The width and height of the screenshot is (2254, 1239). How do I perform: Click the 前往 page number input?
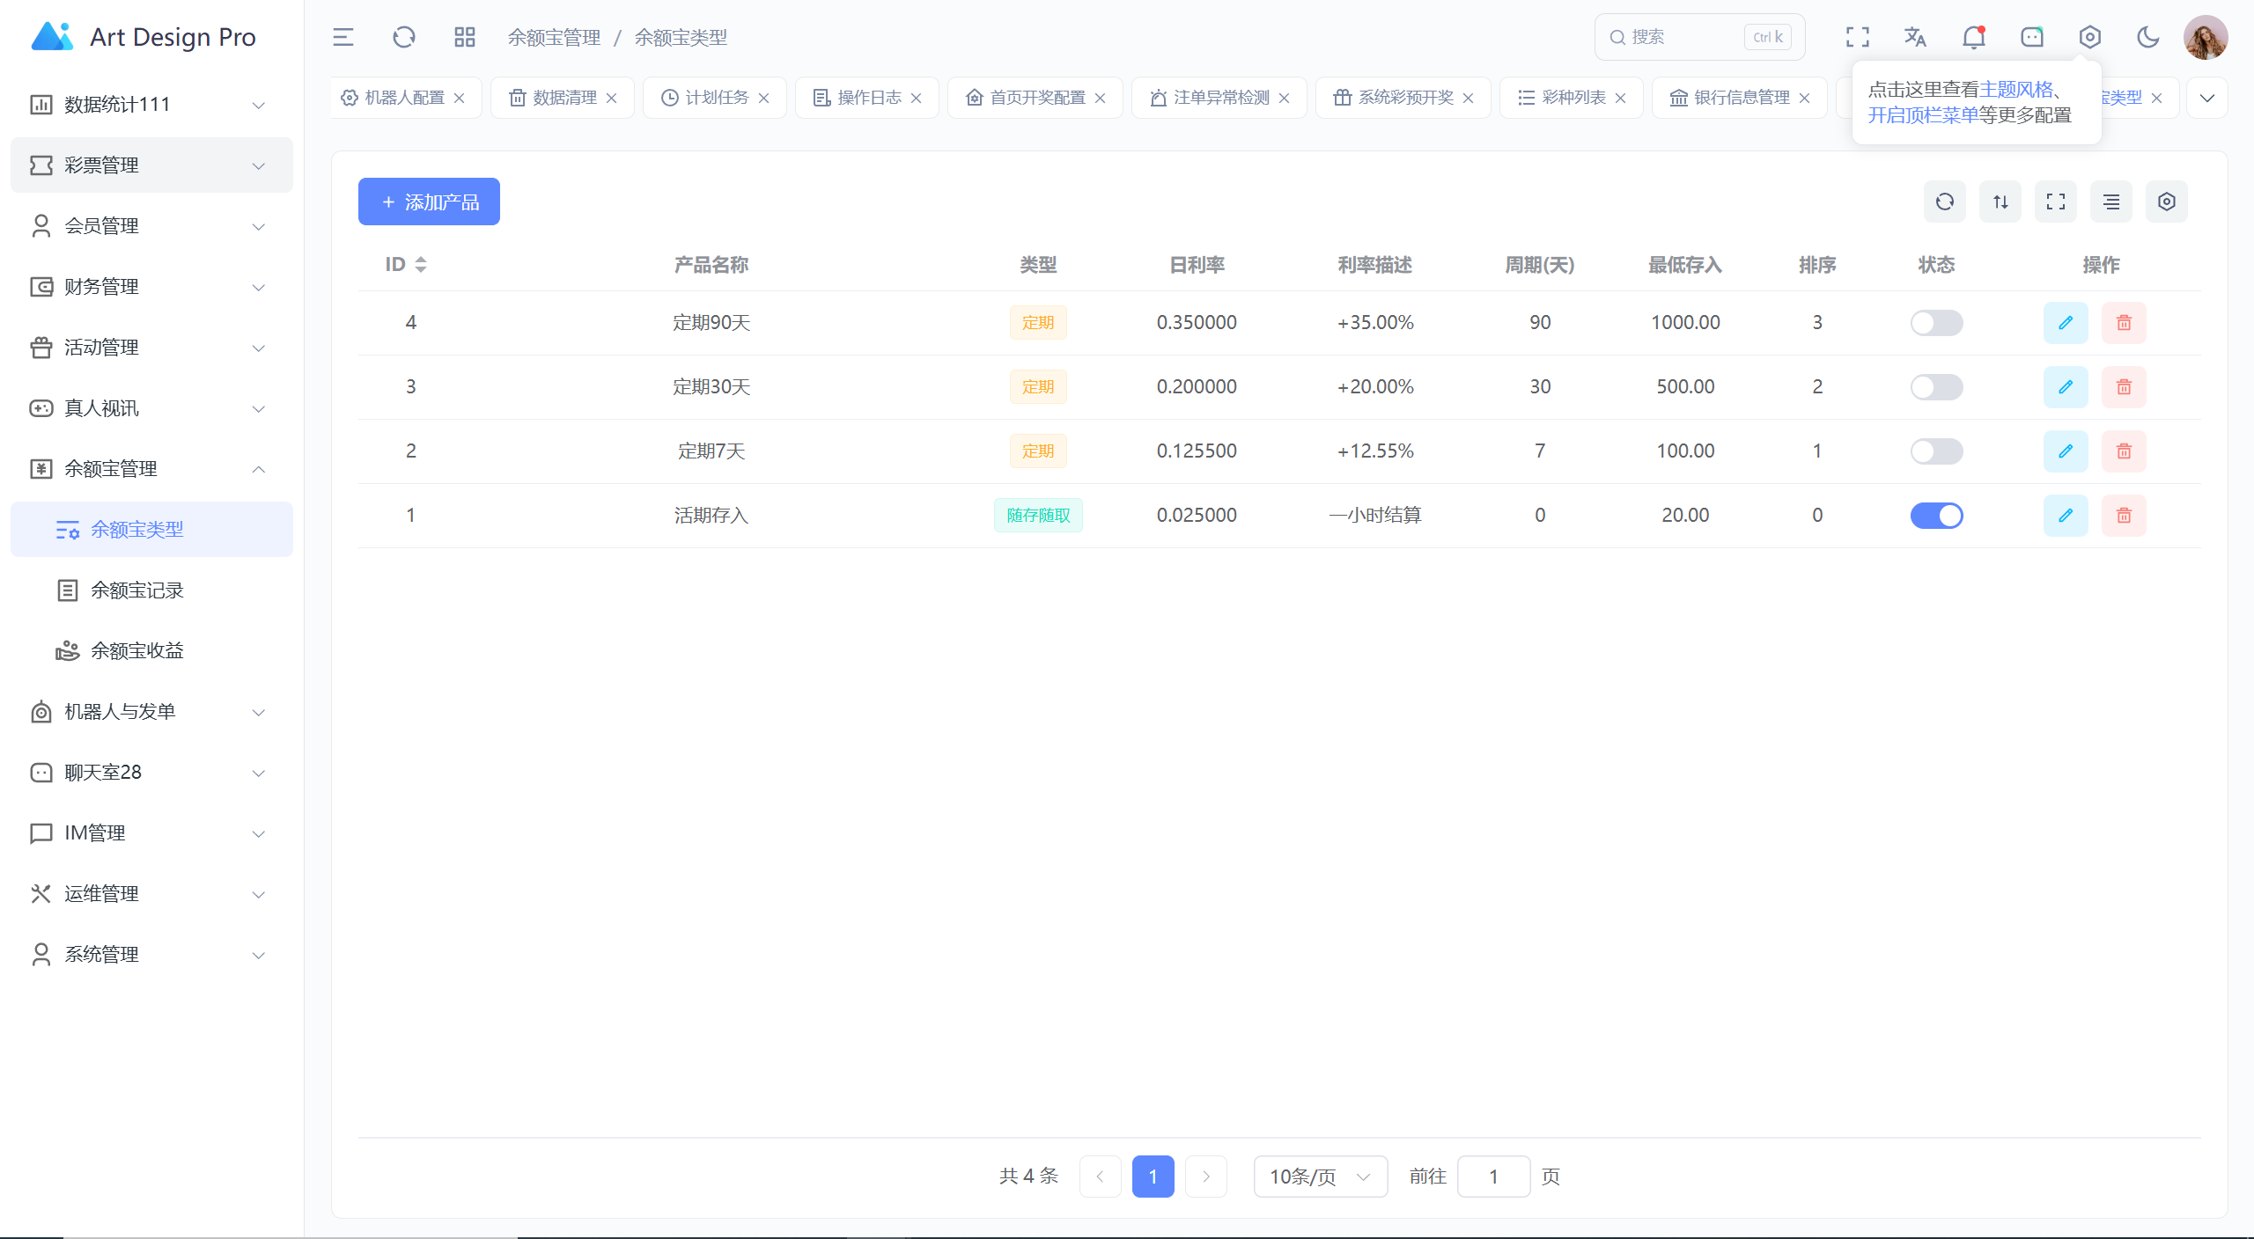click(1493, 1177)
